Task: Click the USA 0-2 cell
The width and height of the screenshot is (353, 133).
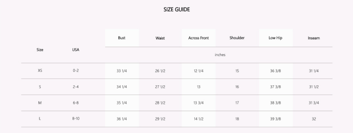Action: coord(76,70)
